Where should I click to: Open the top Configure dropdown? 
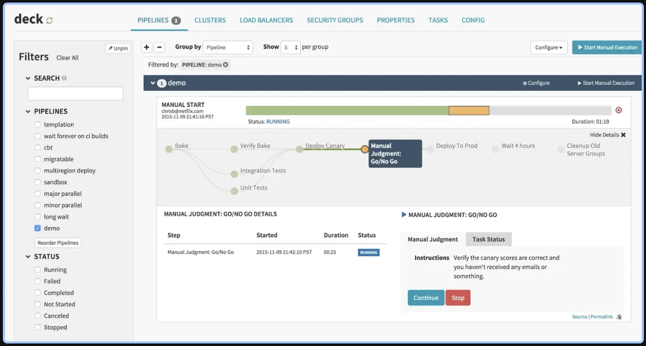(x=549, y=47)
